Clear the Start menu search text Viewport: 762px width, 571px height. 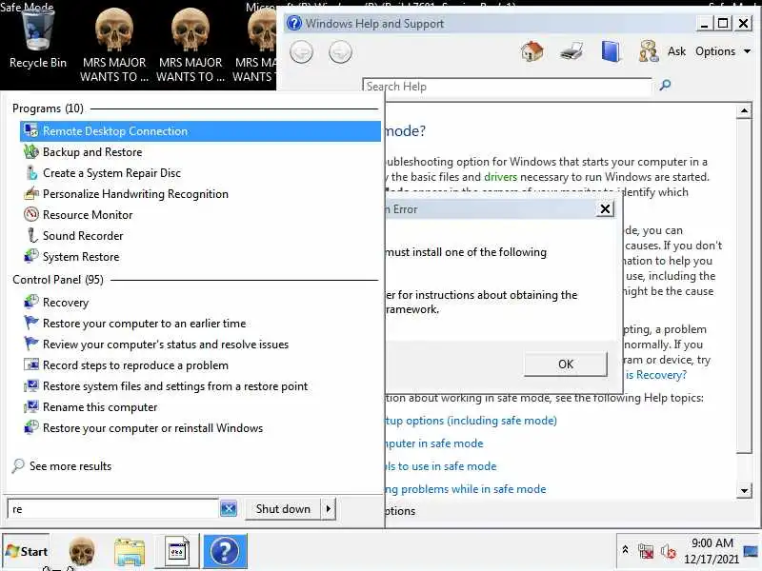[x=229, y=509]
